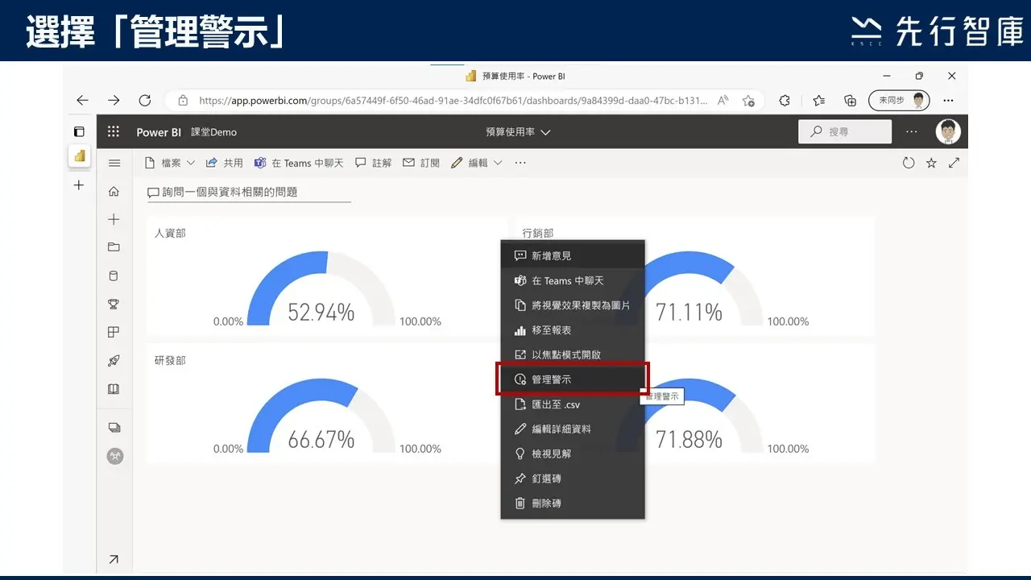Open 註解 comments from the toolbar
Viewport: 1031px width, 580px height.
(373, 163)
